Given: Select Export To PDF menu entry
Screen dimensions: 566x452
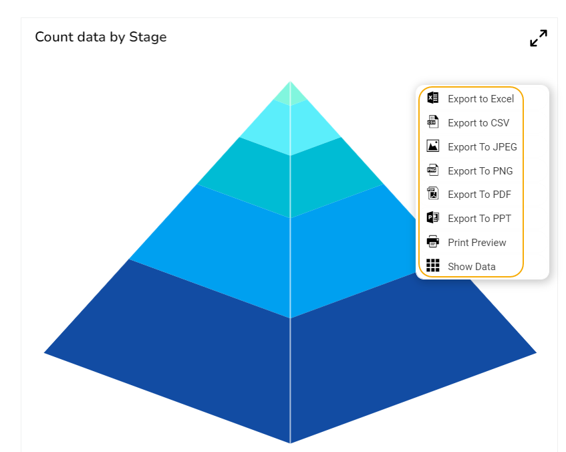Looking at the screenshot, I should 479,195.
